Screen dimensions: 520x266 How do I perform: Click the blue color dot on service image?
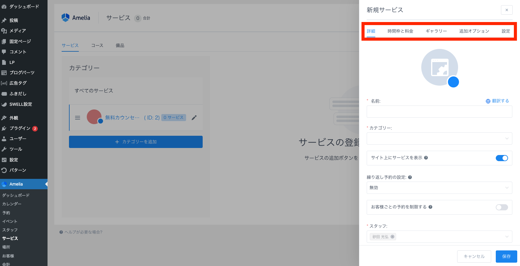[x=453, y=82]
